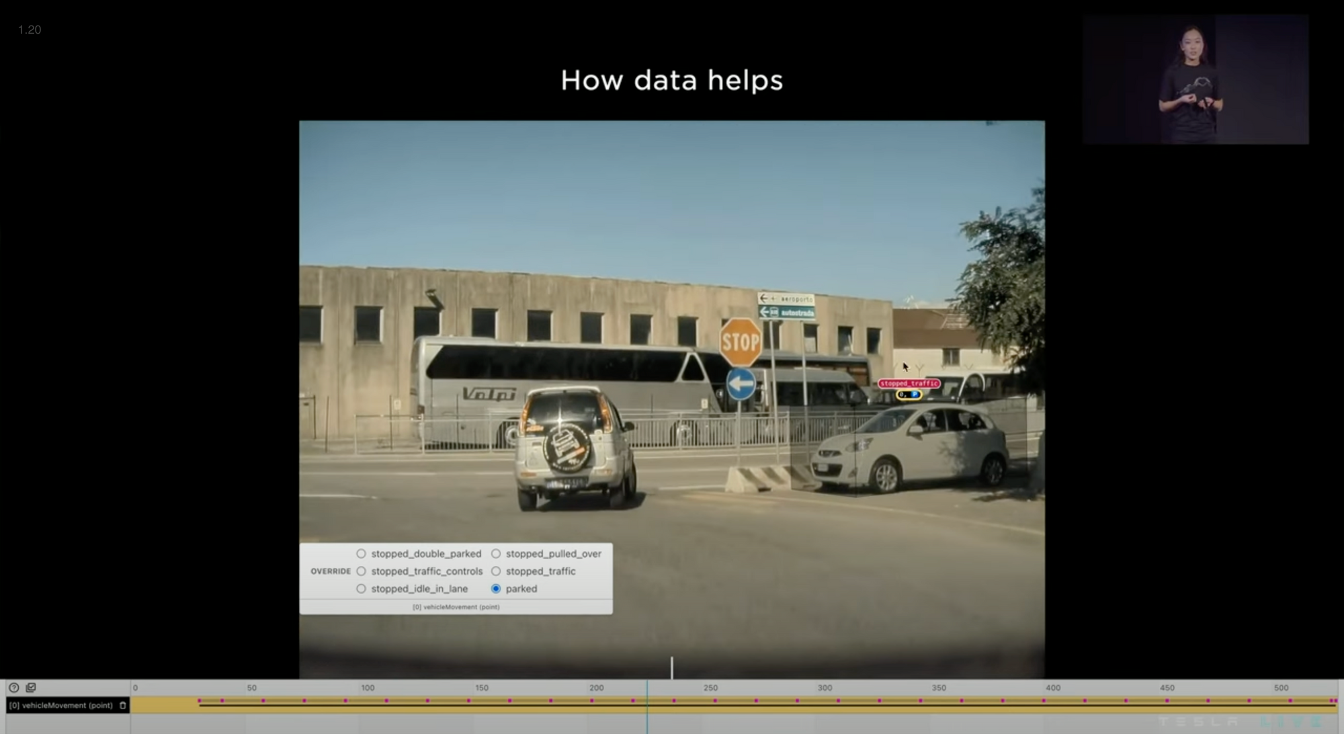Click the vehicleMovement caption under override options

pyautogui.click(x=456, y=607)
